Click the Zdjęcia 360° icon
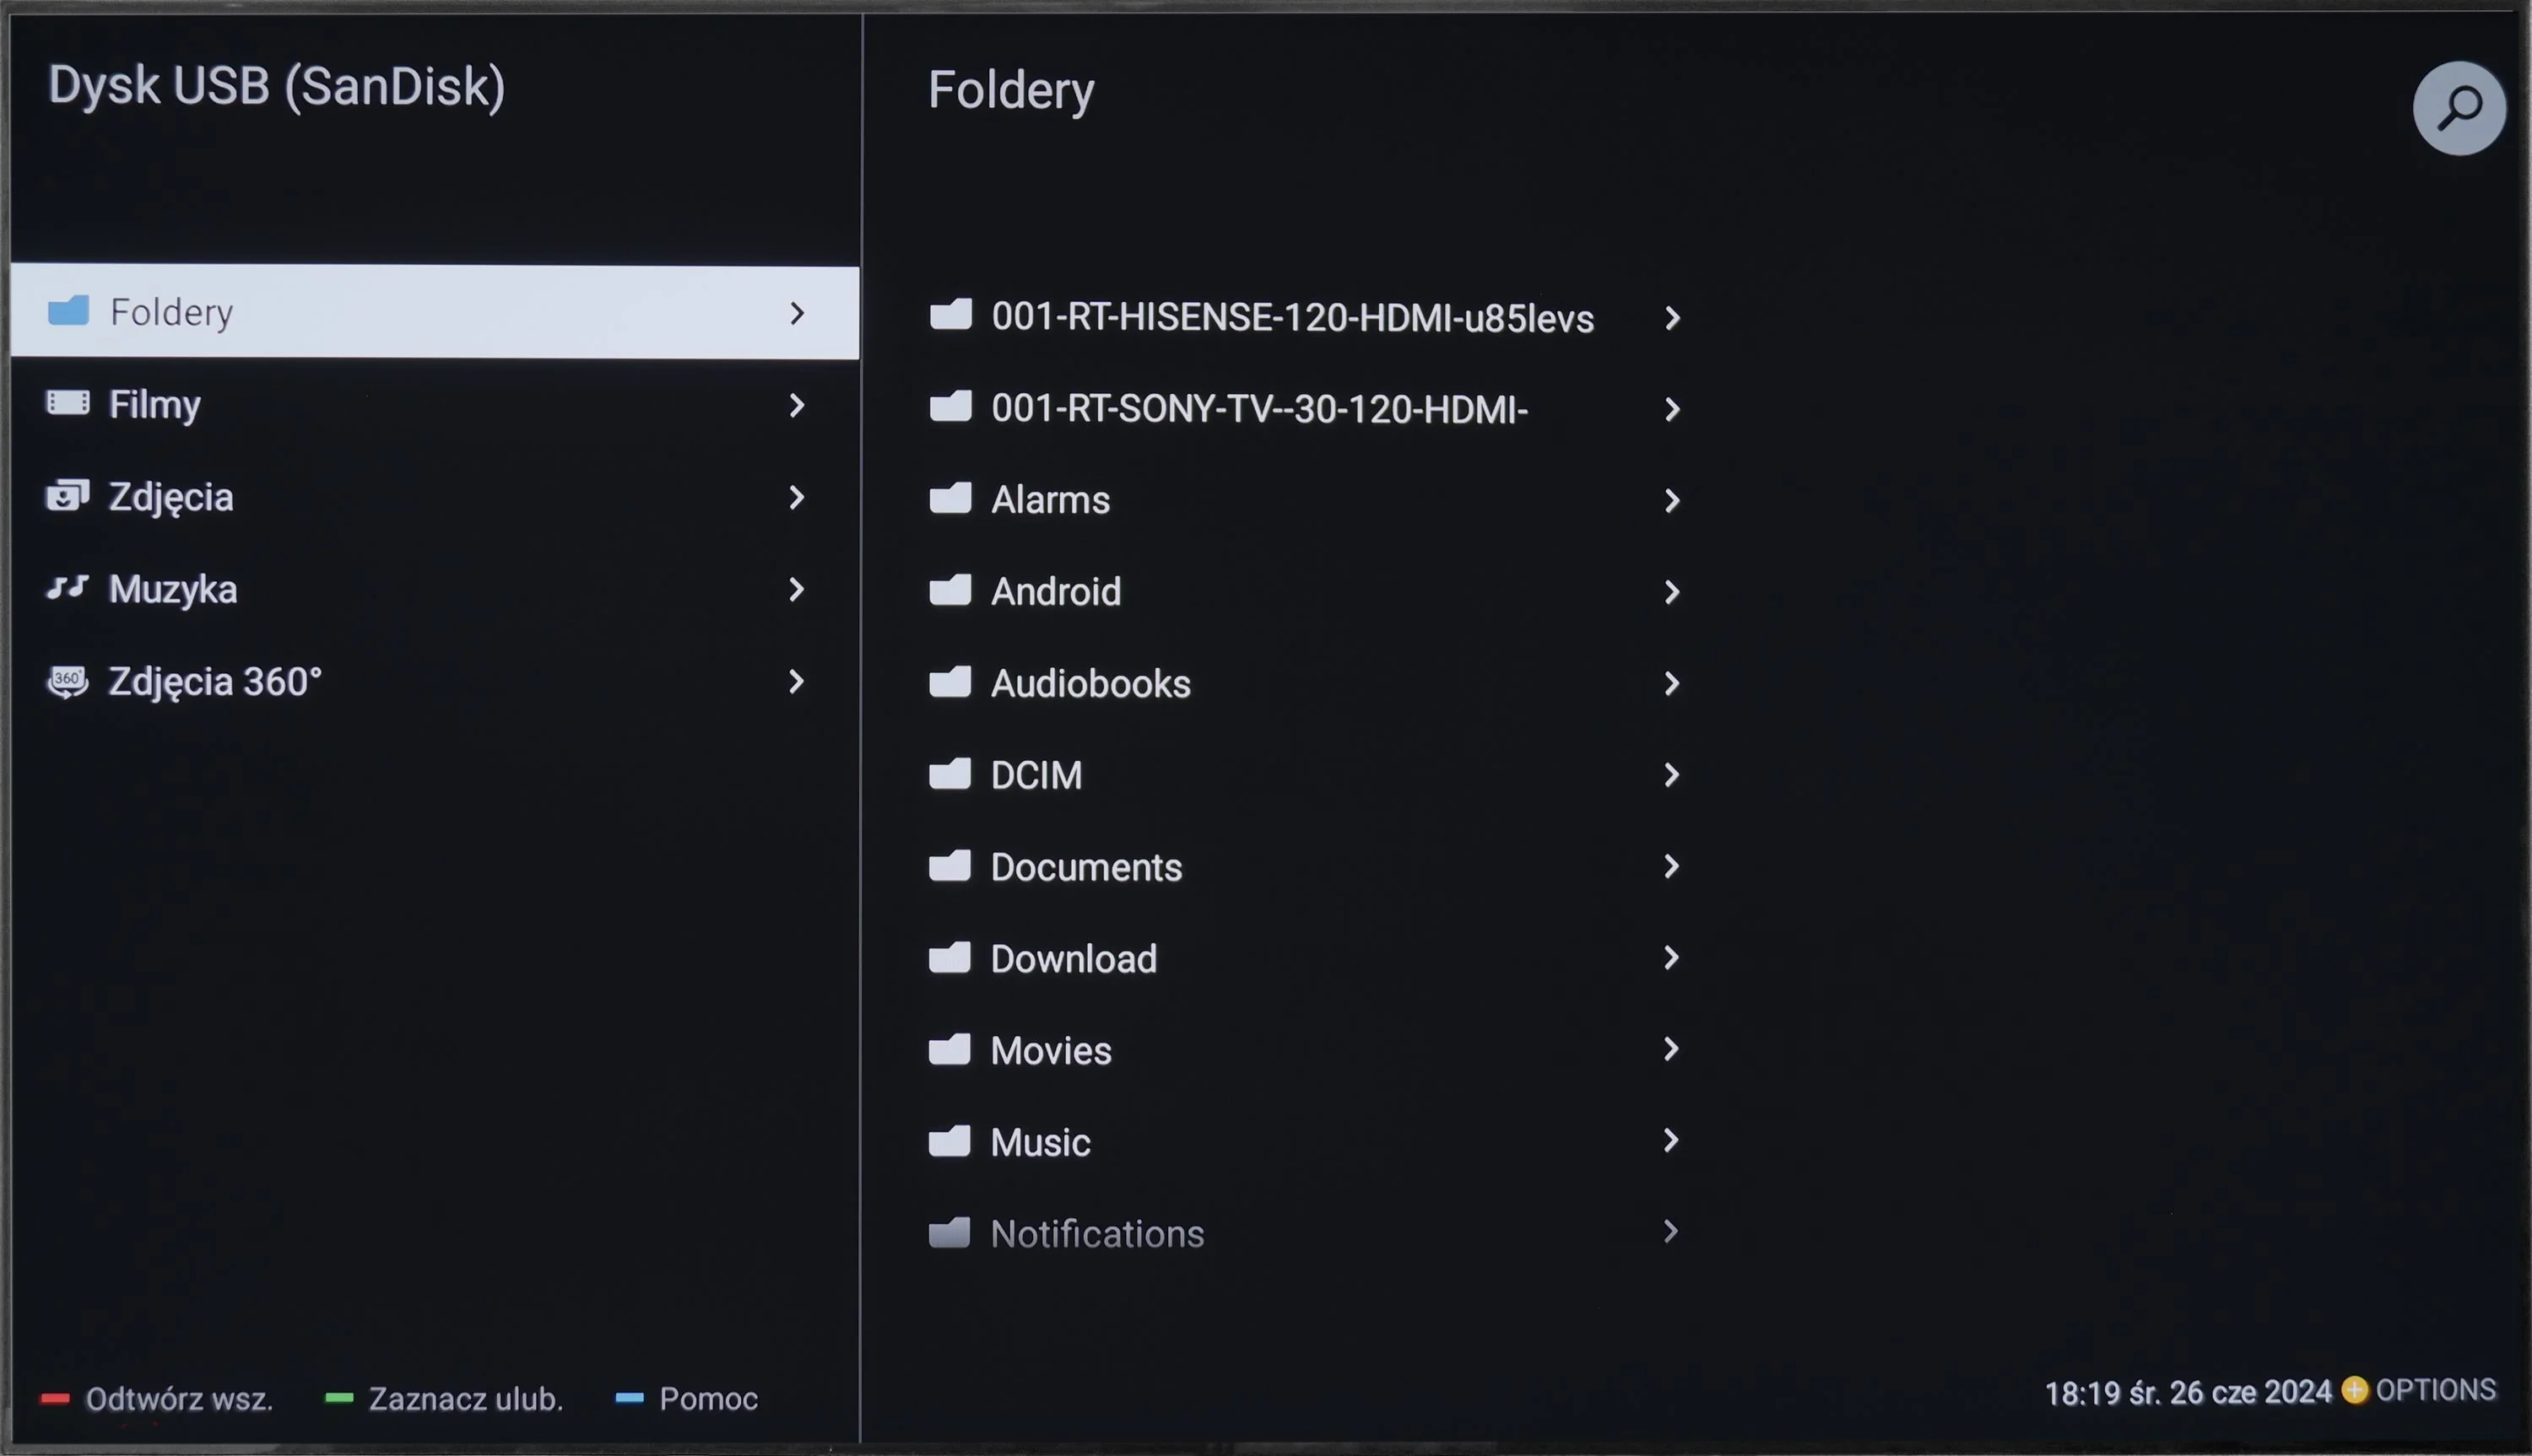 pyautogui.click(x=68, y=681)
